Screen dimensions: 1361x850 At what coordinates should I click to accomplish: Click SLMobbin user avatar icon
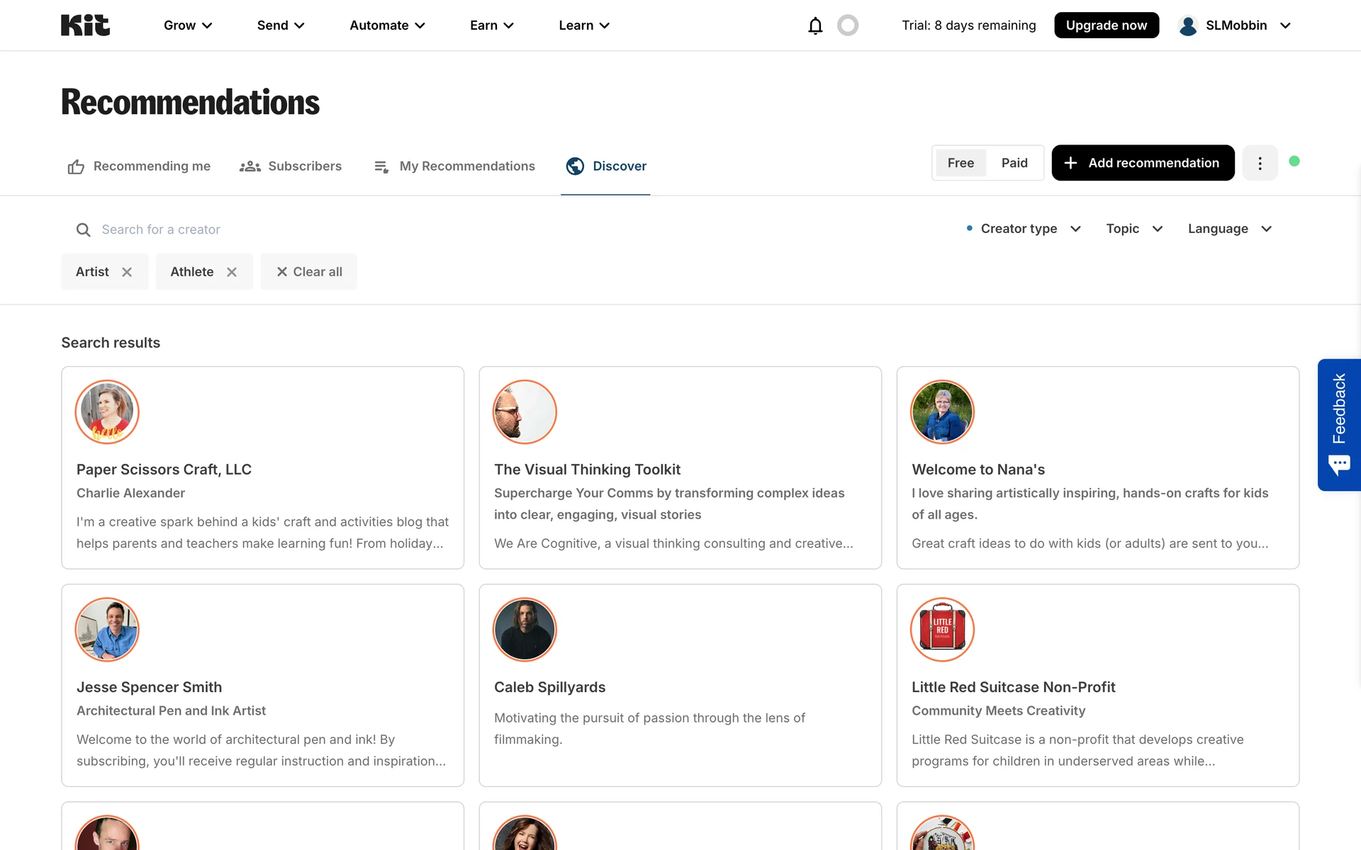(x=1188, y=25)
